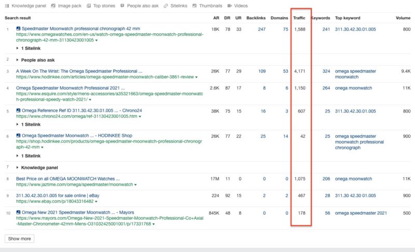
Task: Open Speedmaster Moonwatch professional chronograph 42 mm link
Action: [x=81, y=29]
